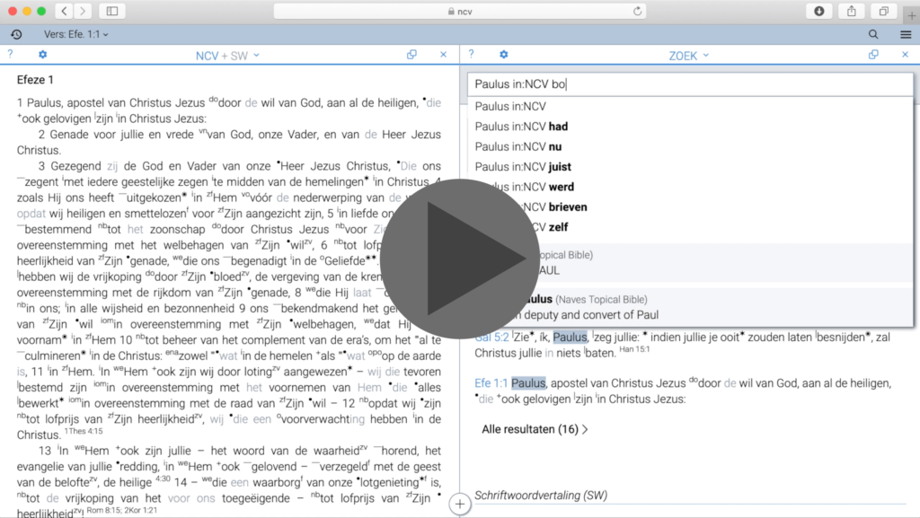Choose suggestion 'Paulus in:NCV had'
Screen dimensions: 920x518
[x=690, y=127]
